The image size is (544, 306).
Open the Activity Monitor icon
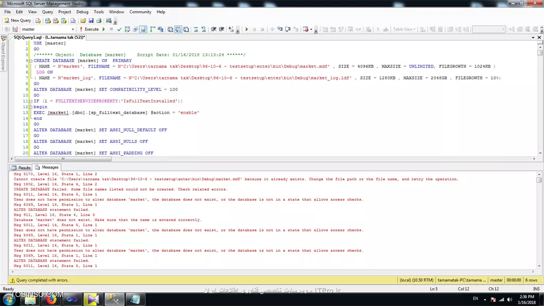[108, 21]
